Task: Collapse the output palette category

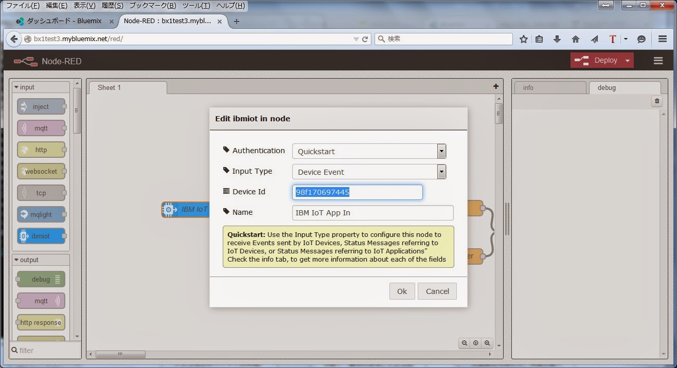Action: 41,260
